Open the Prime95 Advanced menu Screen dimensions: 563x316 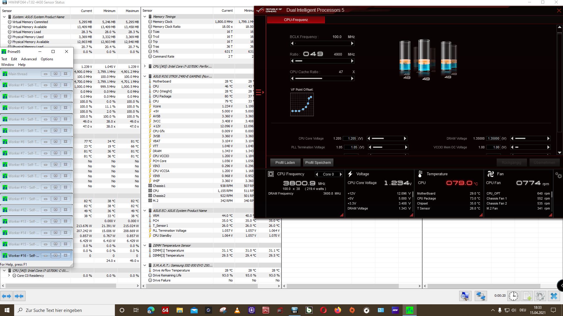(29, 59)
